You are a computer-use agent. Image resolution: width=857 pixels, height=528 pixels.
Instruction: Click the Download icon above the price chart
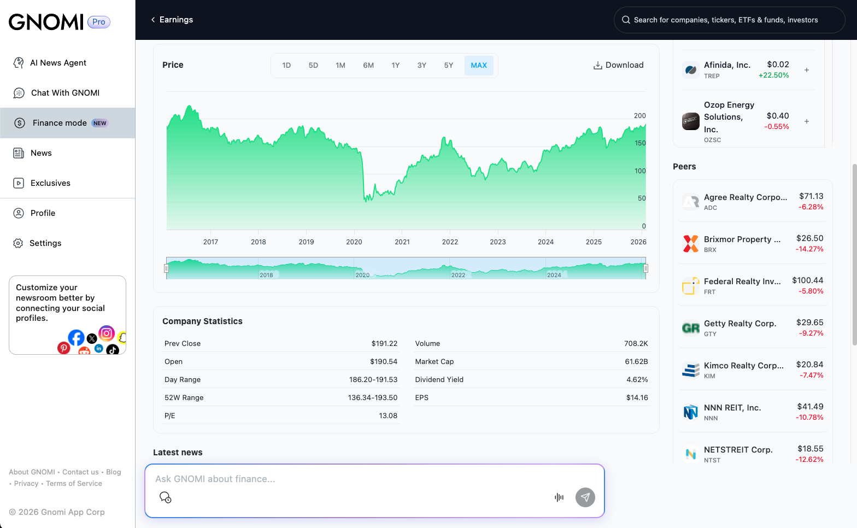[597, 65]
